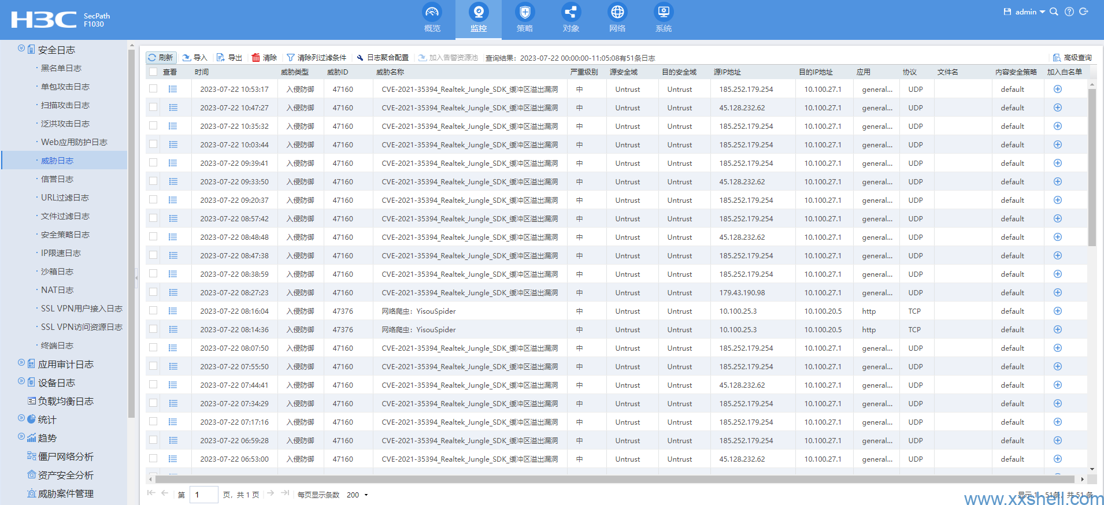Screen dimensions: 1104x505
Task: View details icon for 10:53:17 log entry
Action: (x=173, y=89)
